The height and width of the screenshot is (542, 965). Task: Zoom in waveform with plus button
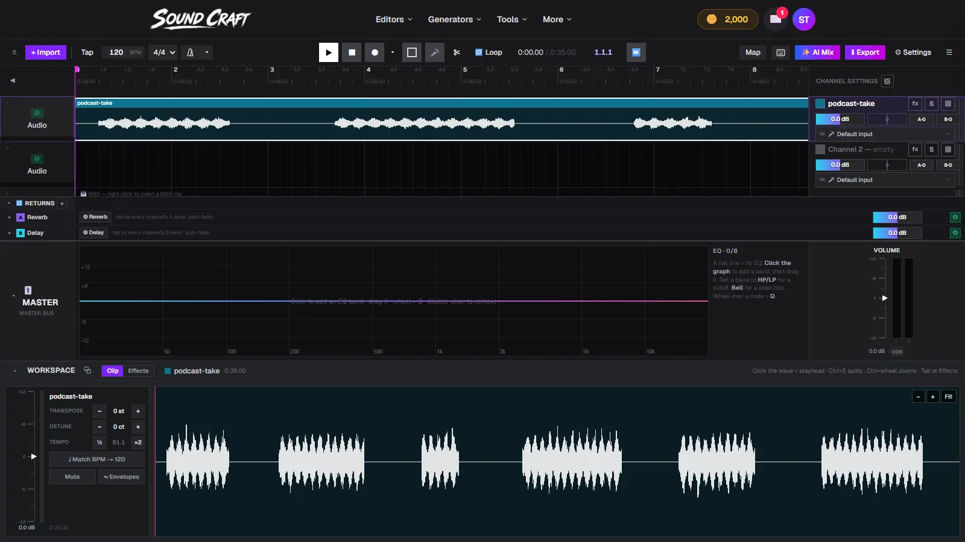(932, 397)
